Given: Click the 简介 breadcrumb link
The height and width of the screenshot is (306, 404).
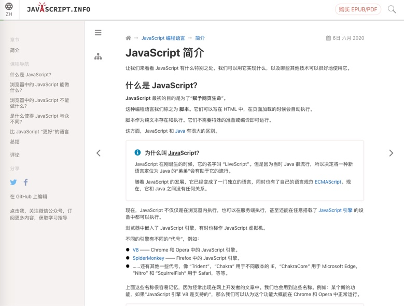Looking at the screenshot, I should [x=200, y=38].
